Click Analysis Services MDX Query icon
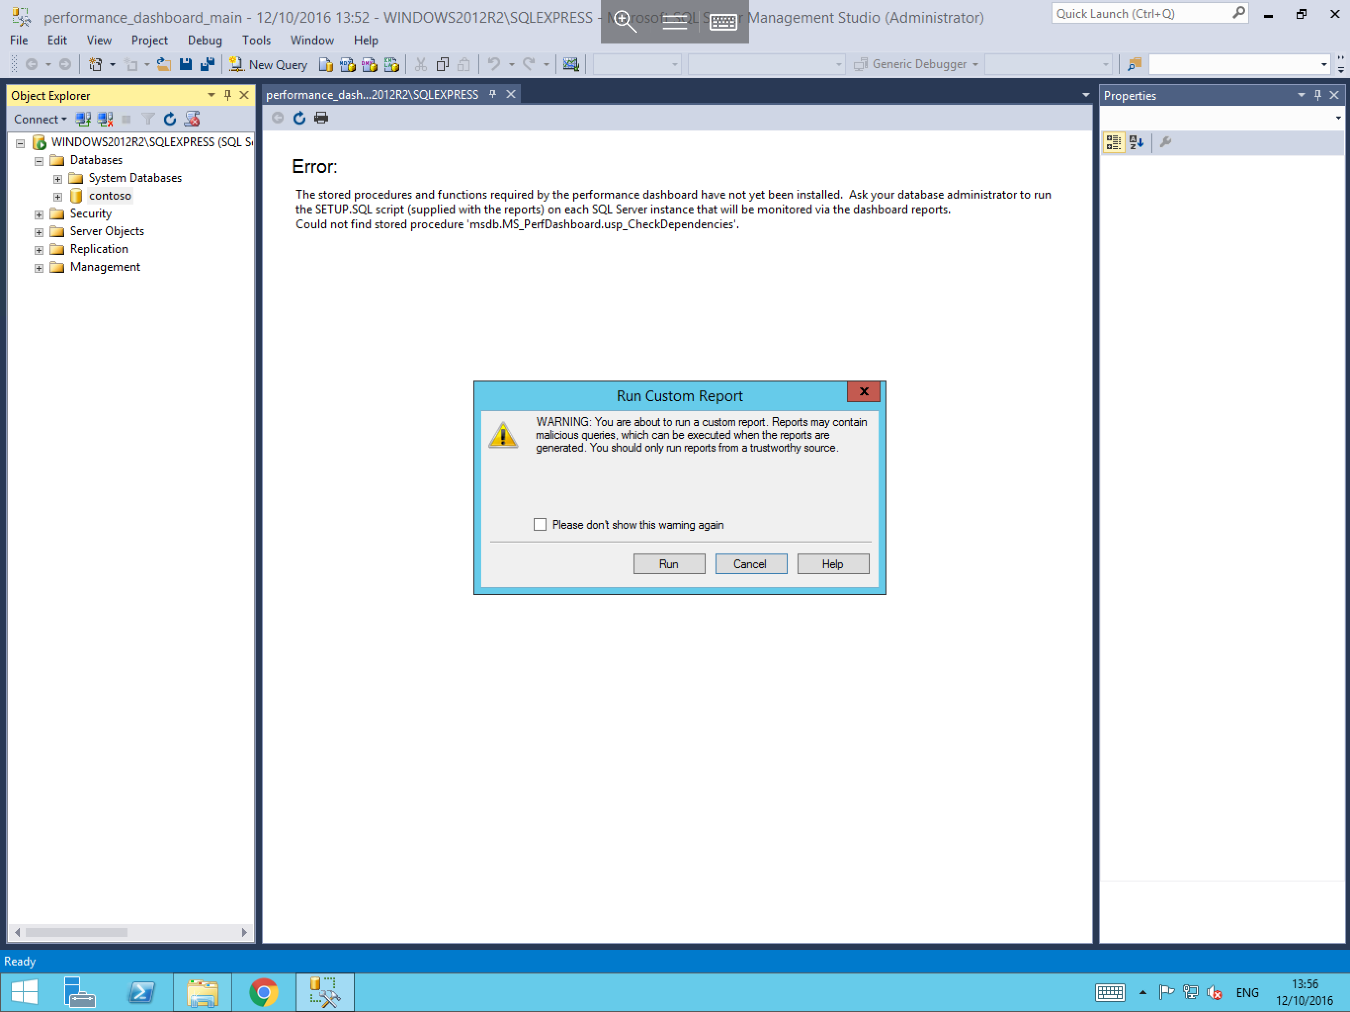The width and height of the screenshot is (1350, 1012). pos(348,64)
